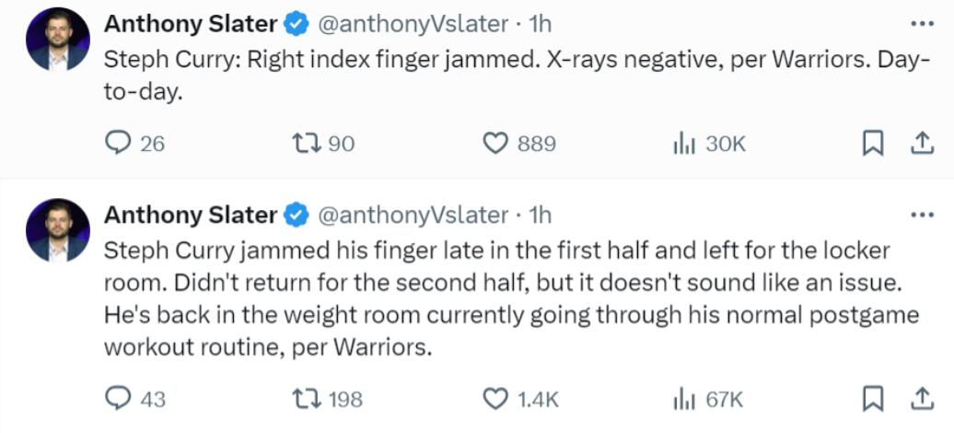Open the first tweet's 1h timestamp
This screenshot has width=954, height=433.
point(538,24)
